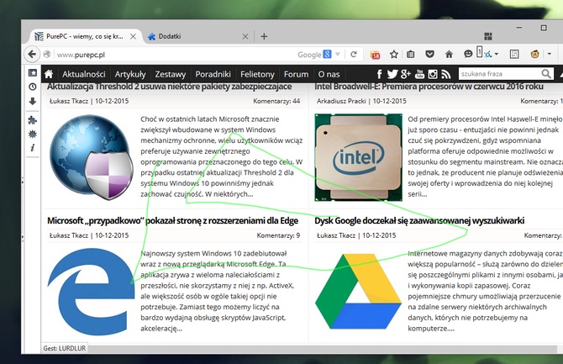The height and width of the screenshot is (364, 563).
Task: Click the Google Drive logo thumbnail
Action: 358,291
